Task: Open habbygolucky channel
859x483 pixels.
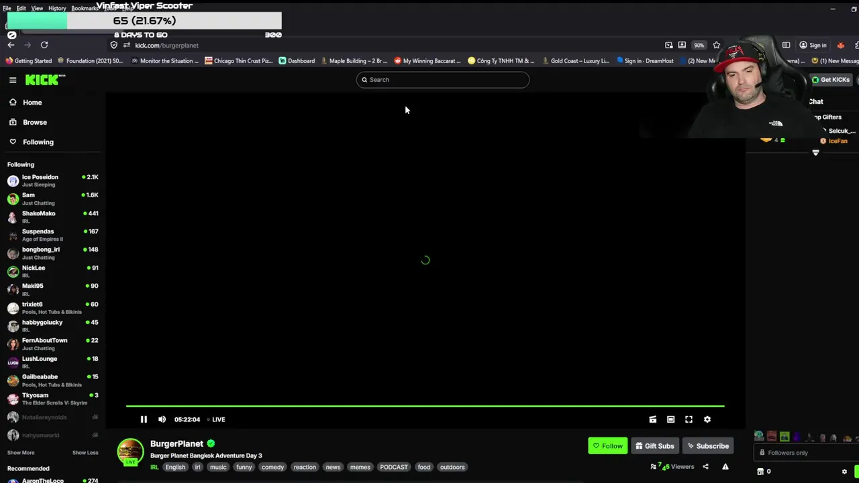Action: 52,326
